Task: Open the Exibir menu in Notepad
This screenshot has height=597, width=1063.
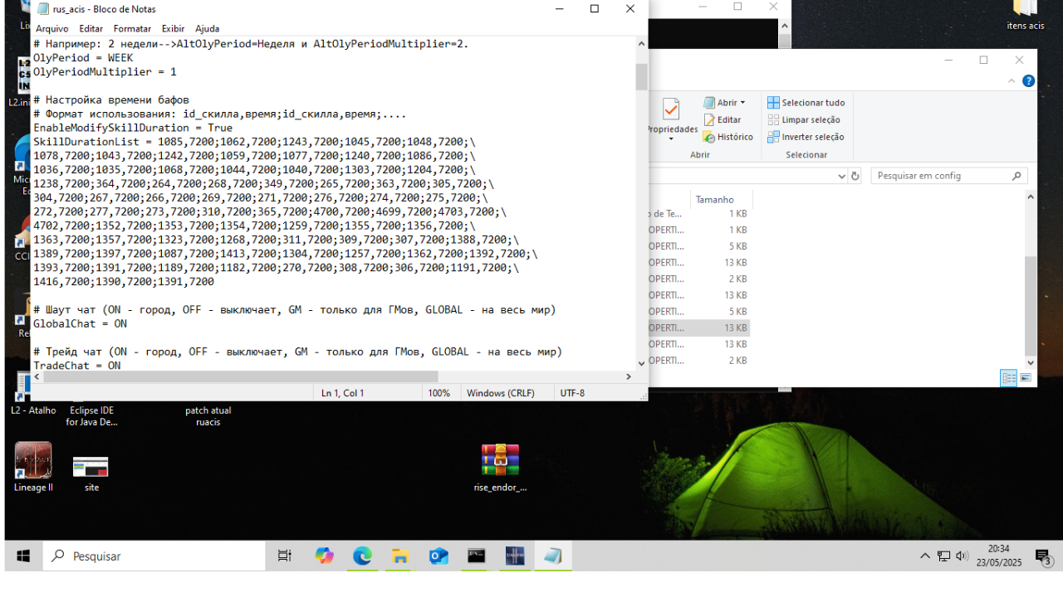Action: (173, 29)
